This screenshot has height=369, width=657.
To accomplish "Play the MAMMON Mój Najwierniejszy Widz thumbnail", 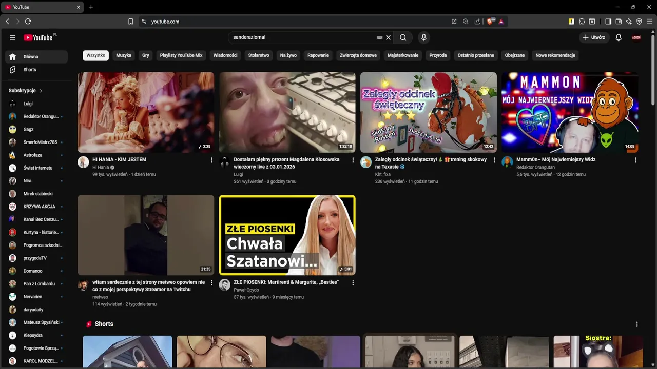I will (570, 112).
